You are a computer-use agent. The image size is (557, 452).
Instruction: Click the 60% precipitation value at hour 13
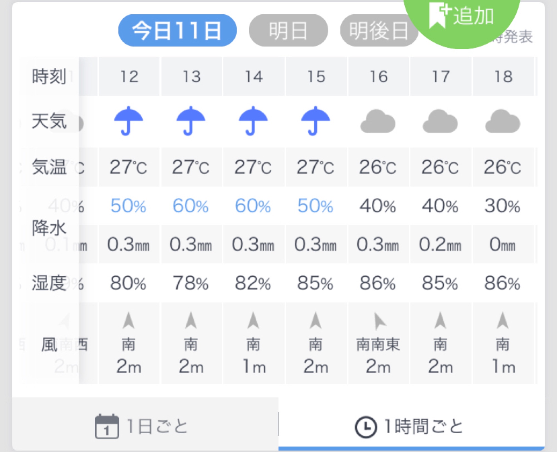[191, 206]
